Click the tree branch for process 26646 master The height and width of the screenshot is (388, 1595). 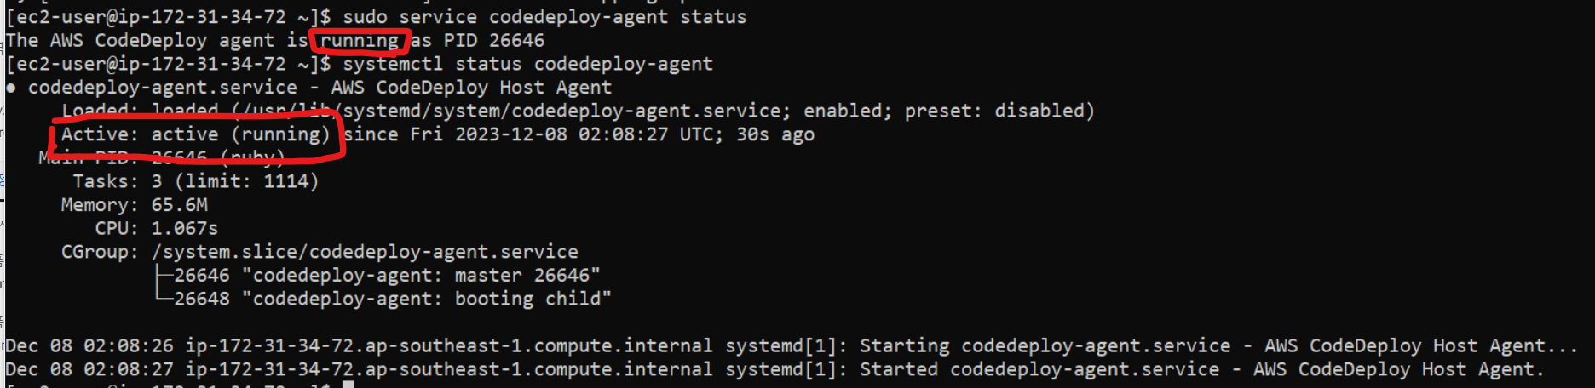click(x=378, y=276)
